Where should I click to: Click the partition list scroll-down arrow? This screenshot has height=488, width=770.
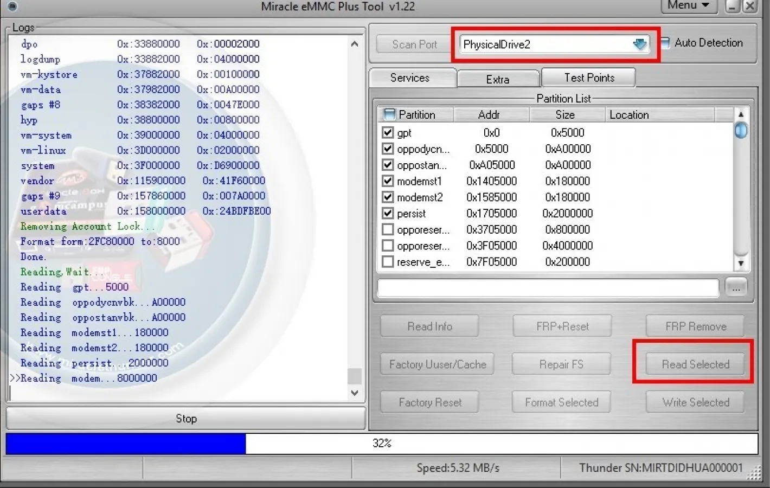[x=741, y=264]
